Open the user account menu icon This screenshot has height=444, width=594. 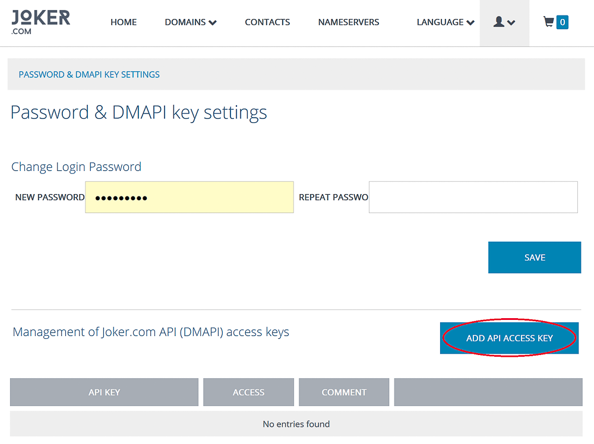tap(504, 23)
